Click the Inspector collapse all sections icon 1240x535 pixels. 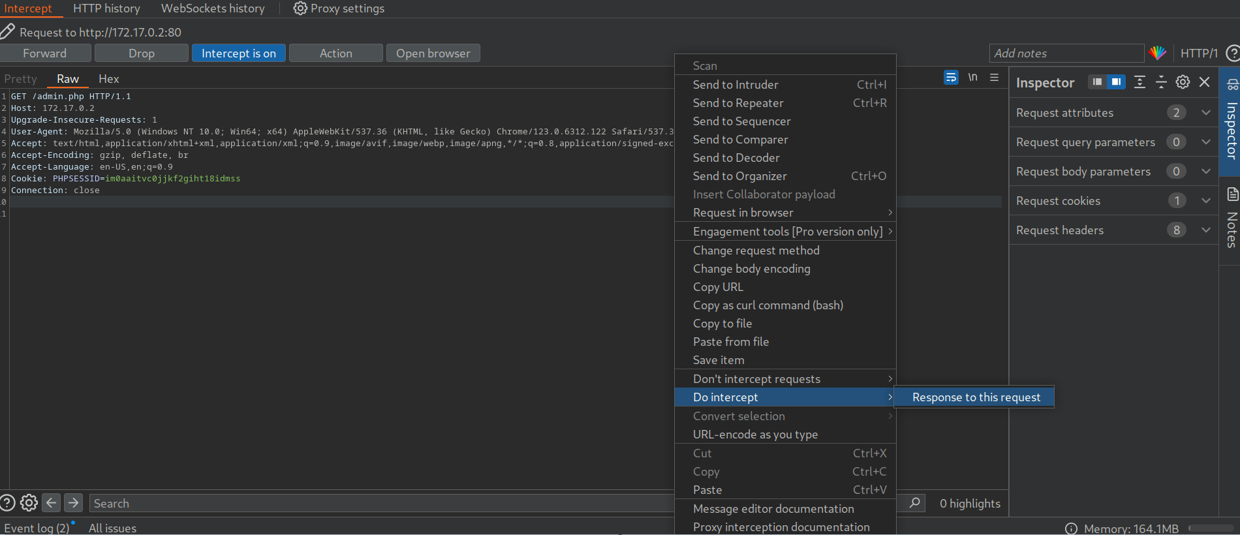[x=1161, y=82]
